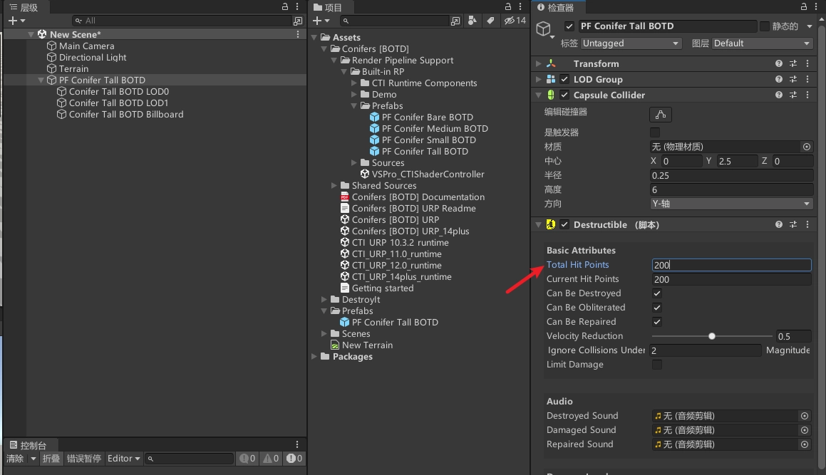Enable the Limit Damage checkbox
Image resolution: width=826 pixels, height=475 pixels.
point(657,365)
